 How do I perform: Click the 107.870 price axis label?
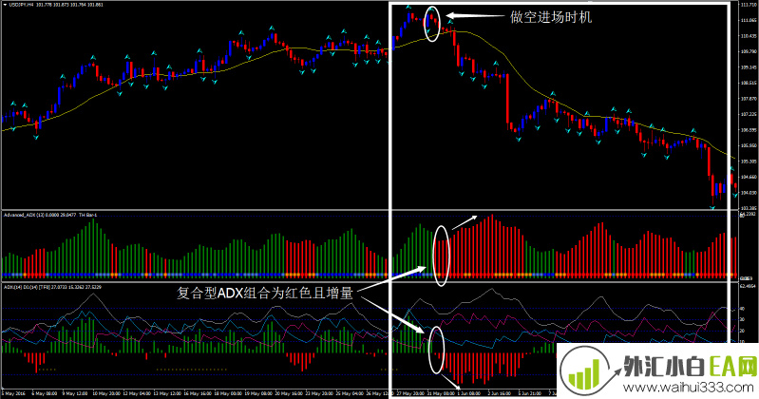749,98
